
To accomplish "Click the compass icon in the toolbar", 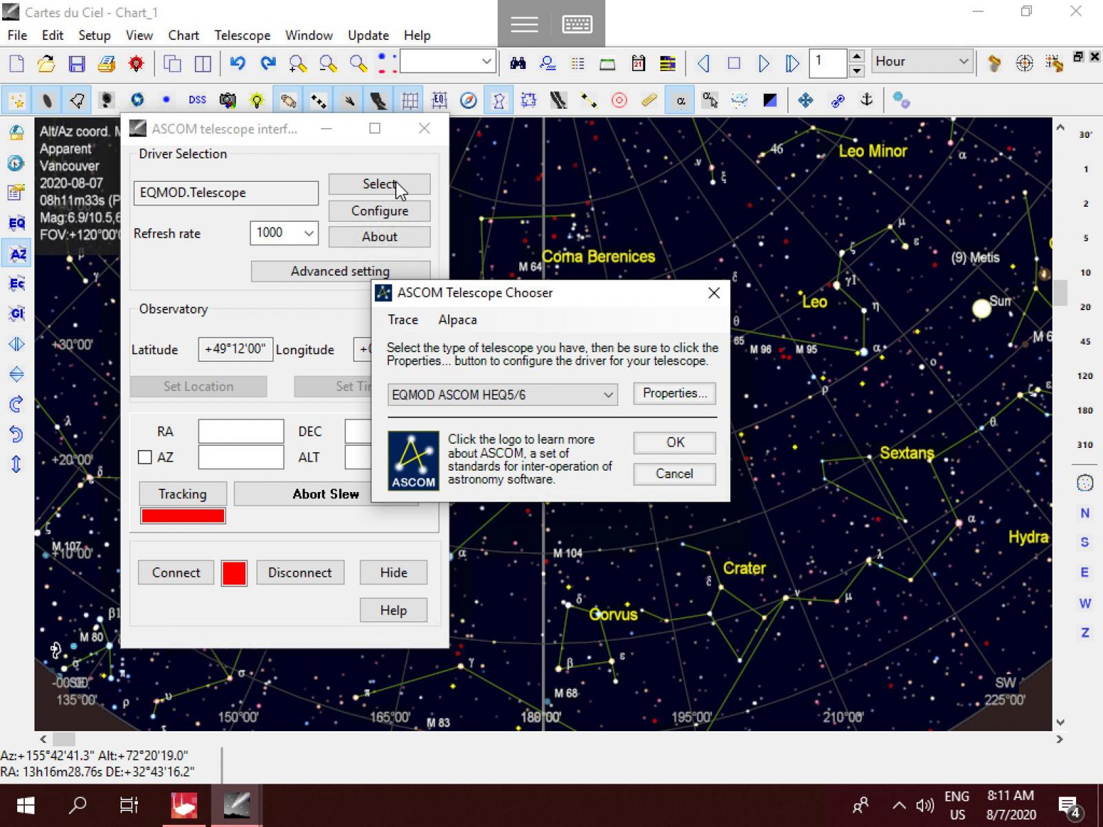I will coord(468,100).
